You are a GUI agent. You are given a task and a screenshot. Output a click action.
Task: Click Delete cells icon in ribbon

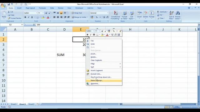tap(145, 13)
